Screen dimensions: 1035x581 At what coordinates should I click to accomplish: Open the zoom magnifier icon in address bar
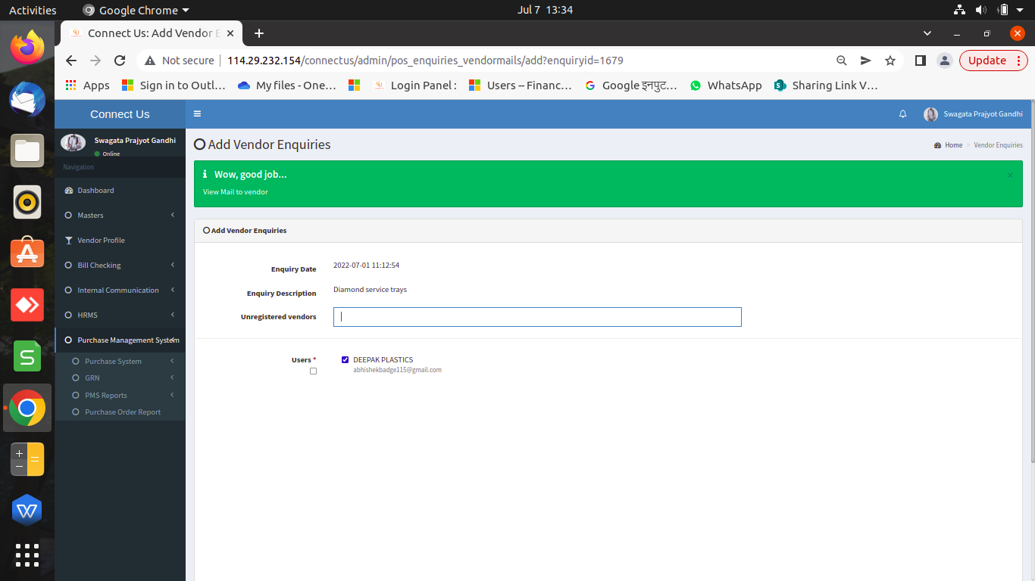tap(841, 61)
